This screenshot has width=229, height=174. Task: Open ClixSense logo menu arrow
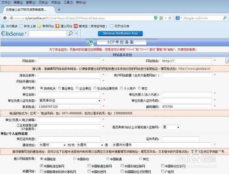pos(26,33)
